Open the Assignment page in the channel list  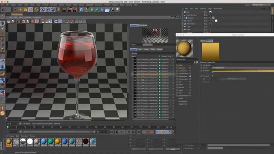[183, 104]
